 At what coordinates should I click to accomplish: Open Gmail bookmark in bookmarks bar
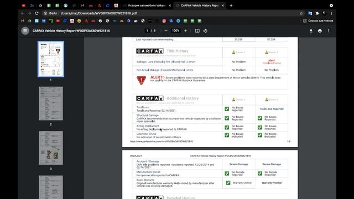coord(23,21)
